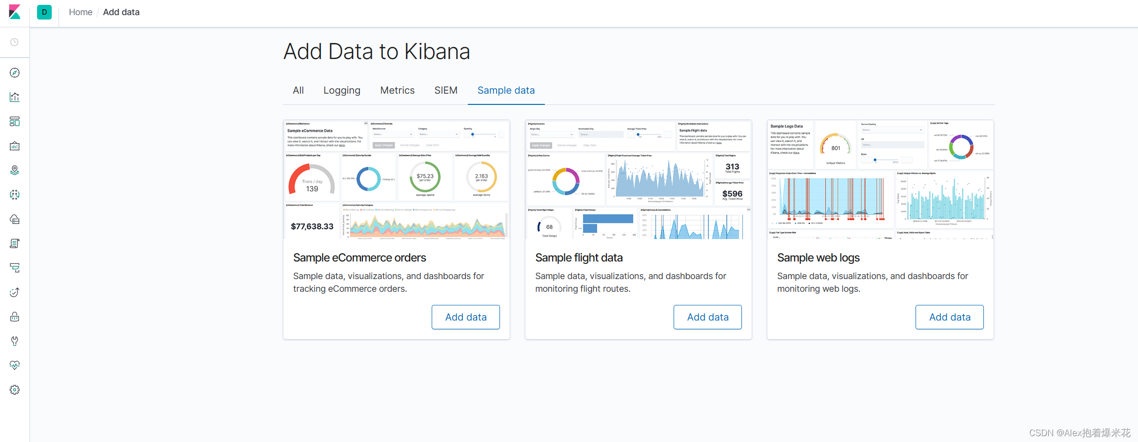Open Machine Learning icon in sidebar
The height and width of the screenshot is (442, 1138).
[15, 195]
